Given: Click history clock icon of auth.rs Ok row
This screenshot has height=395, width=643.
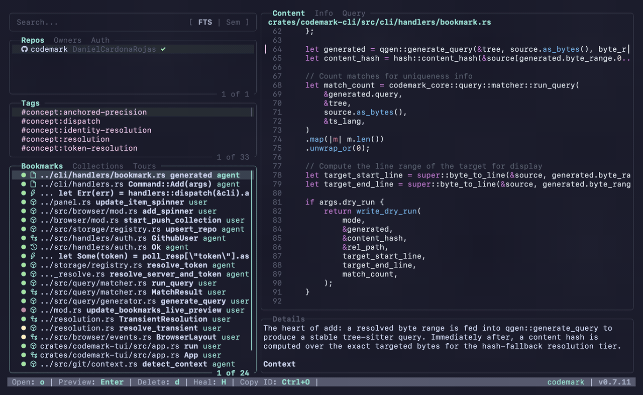Looking at the screenshot, I should [33, 247].
